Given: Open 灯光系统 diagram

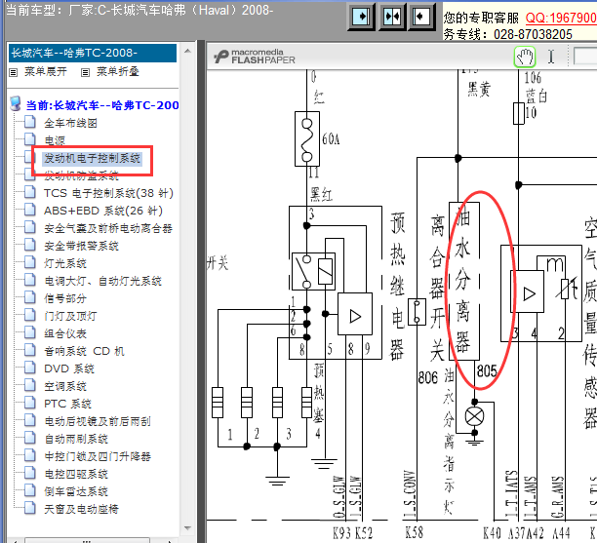Looking at the screenshot, I should point(65,263).
